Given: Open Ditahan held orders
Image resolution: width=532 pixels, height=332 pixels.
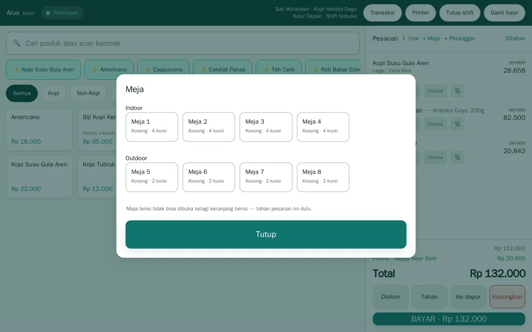Looking at the screenshot, I should pyautogui.click(x=515, y=39).
